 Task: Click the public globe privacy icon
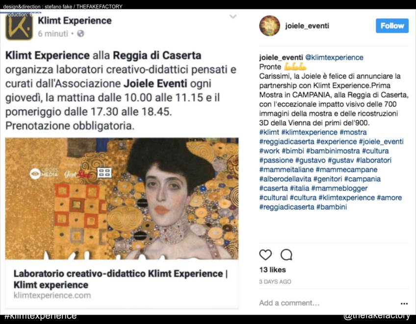tap(80, 34)
